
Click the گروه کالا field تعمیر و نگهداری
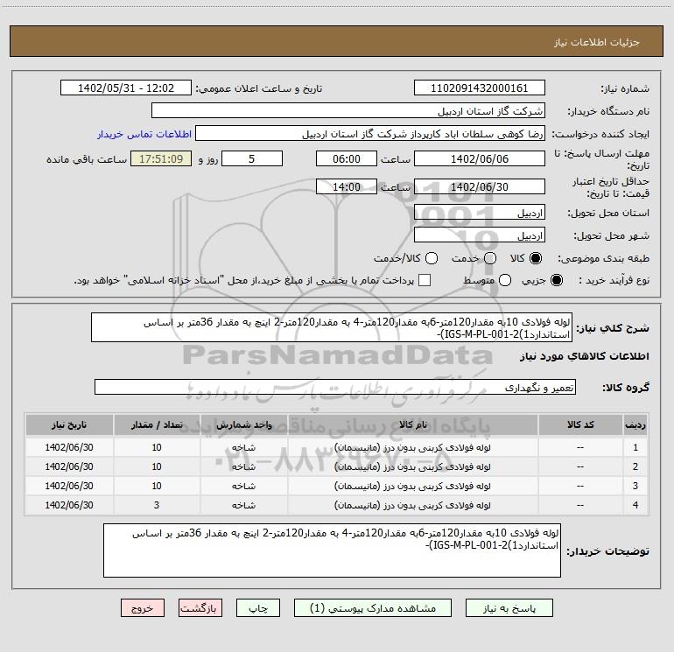pyautogui.click(x=335, y=387)
